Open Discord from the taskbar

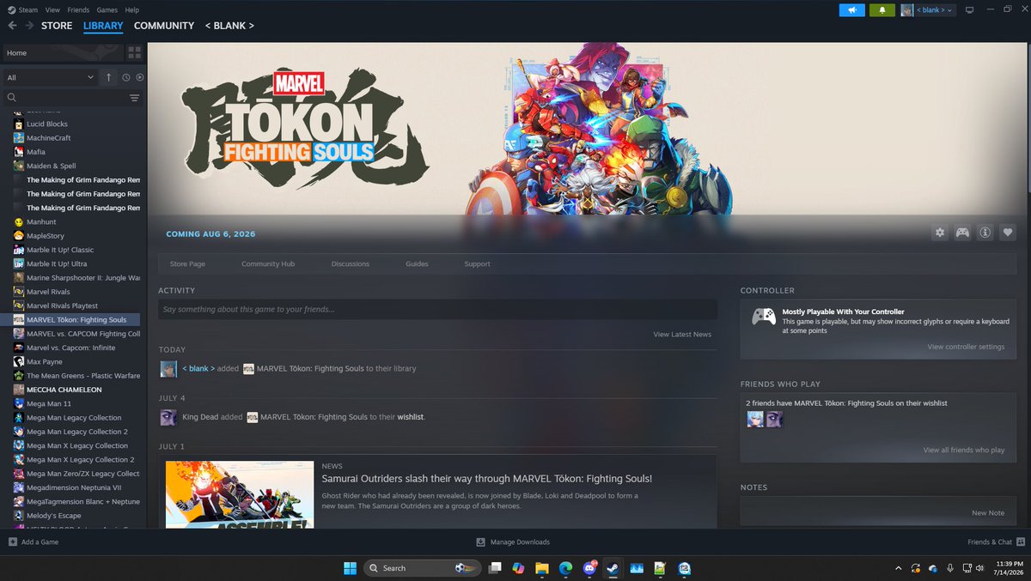click(589, 568)
